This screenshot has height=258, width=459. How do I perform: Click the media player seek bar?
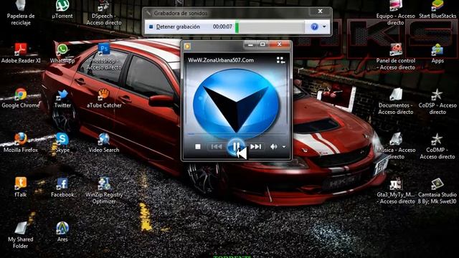(237, 134)
